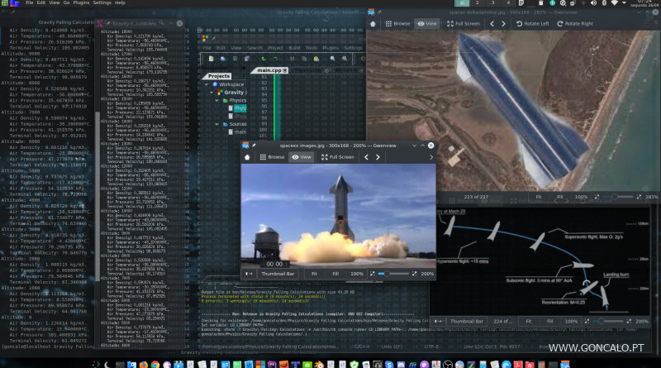Click the zoom-in icon right of front zoom slider
Viewport: 661px width, 368px height.
(415, 274)
